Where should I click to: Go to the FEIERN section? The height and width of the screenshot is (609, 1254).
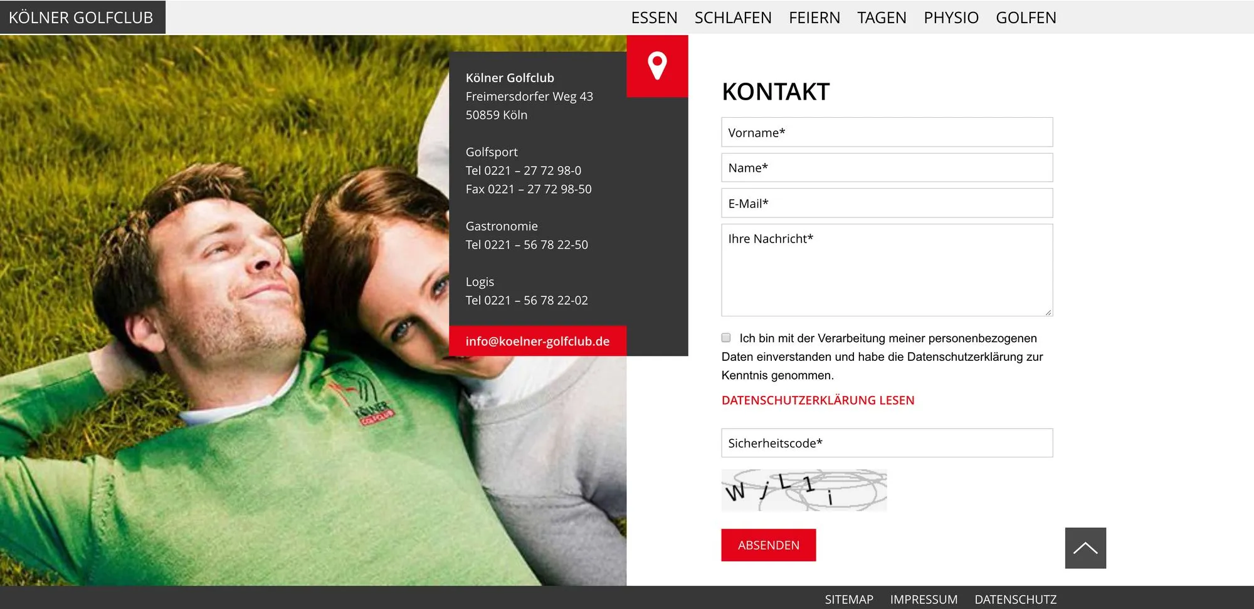click(814, 18)
